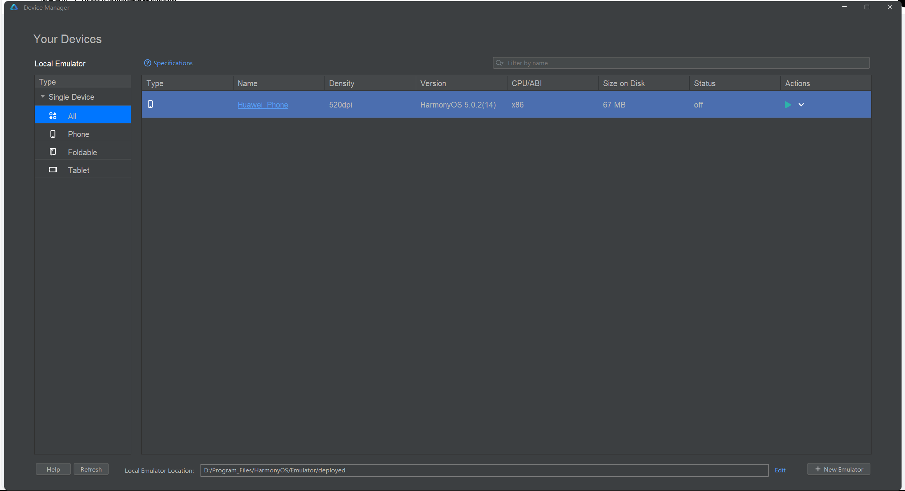Open the Specifications help link
The image size is (905, 491).
pyautogui.click(x=173, y=63)
